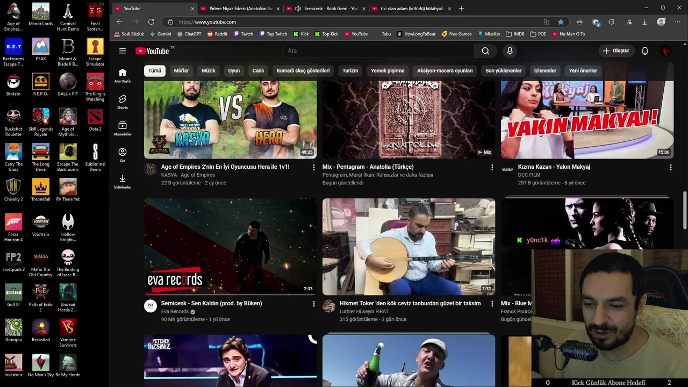Bookmark this page with star icon
688x387 pixels.
coord(561,22)
